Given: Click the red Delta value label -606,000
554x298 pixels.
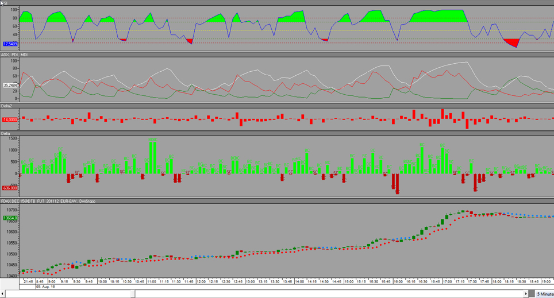Looking at the screenshot, I should (10, 188).
